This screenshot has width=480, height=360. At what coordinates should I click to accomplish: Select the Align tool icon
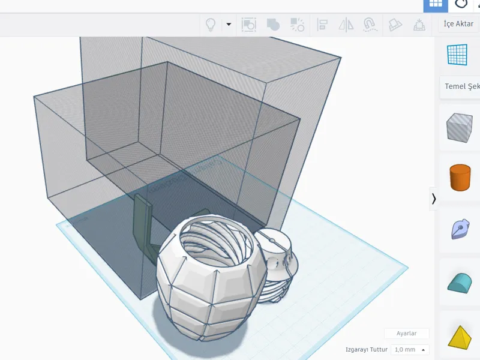(x=322, y=25)
